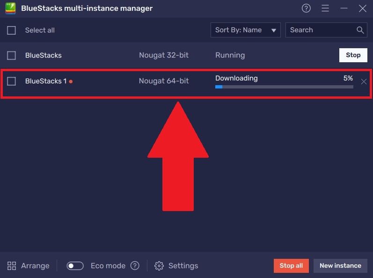The height and width of the screenshot is (278, 373).
Task: Minimize the multi-instance manager window
Action: [x=344, y=8]
